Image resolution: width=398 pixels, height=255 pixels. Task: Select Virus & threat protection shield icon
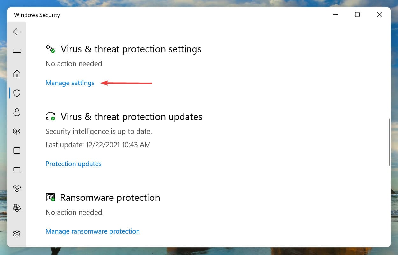[x=17, y=93]
